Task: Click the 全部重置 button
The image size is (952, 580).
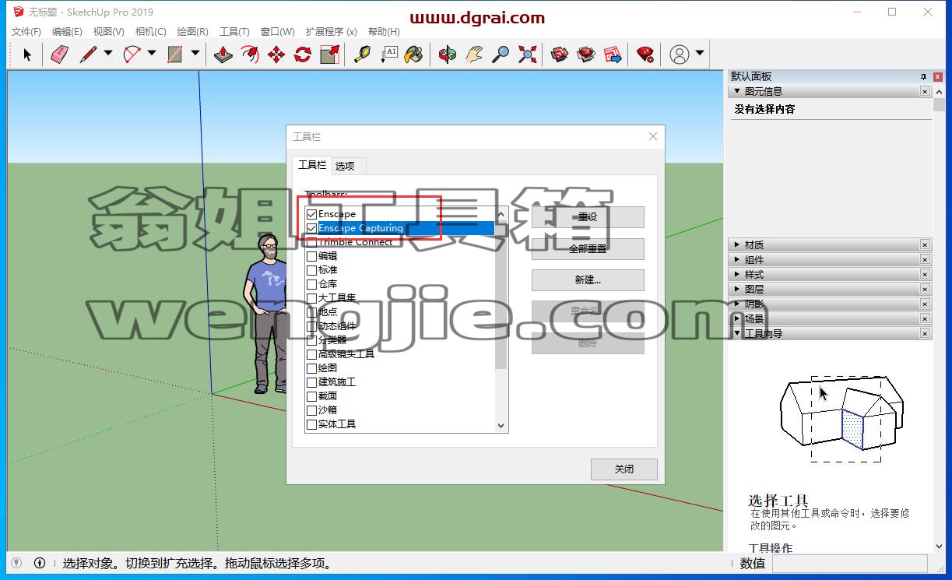Action: click(x=588, y=249)
